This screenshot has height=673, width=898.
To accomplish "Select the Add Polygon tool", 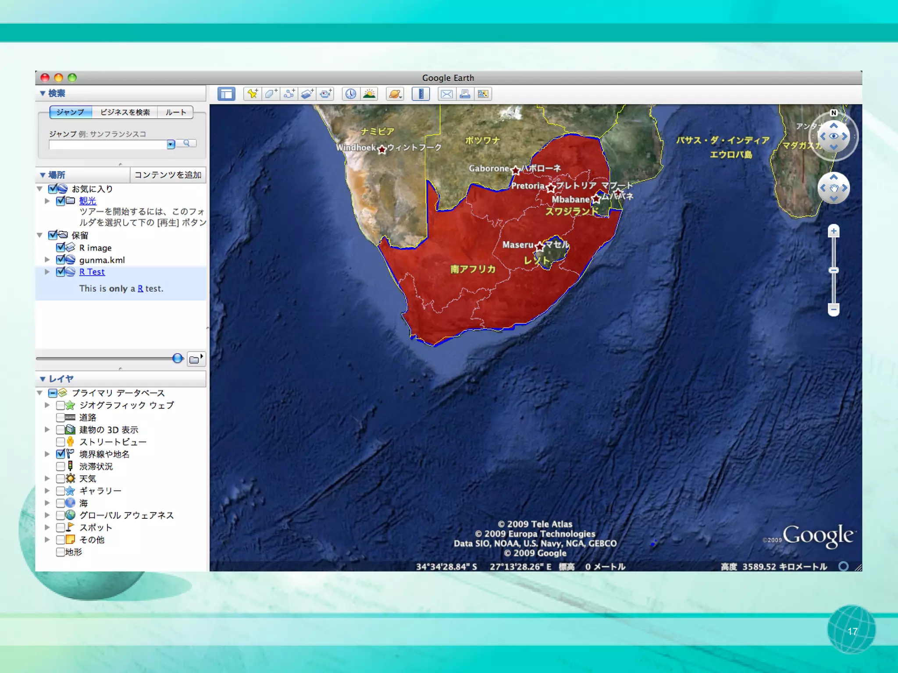I will pyautogui.click(x=271, y=94).
